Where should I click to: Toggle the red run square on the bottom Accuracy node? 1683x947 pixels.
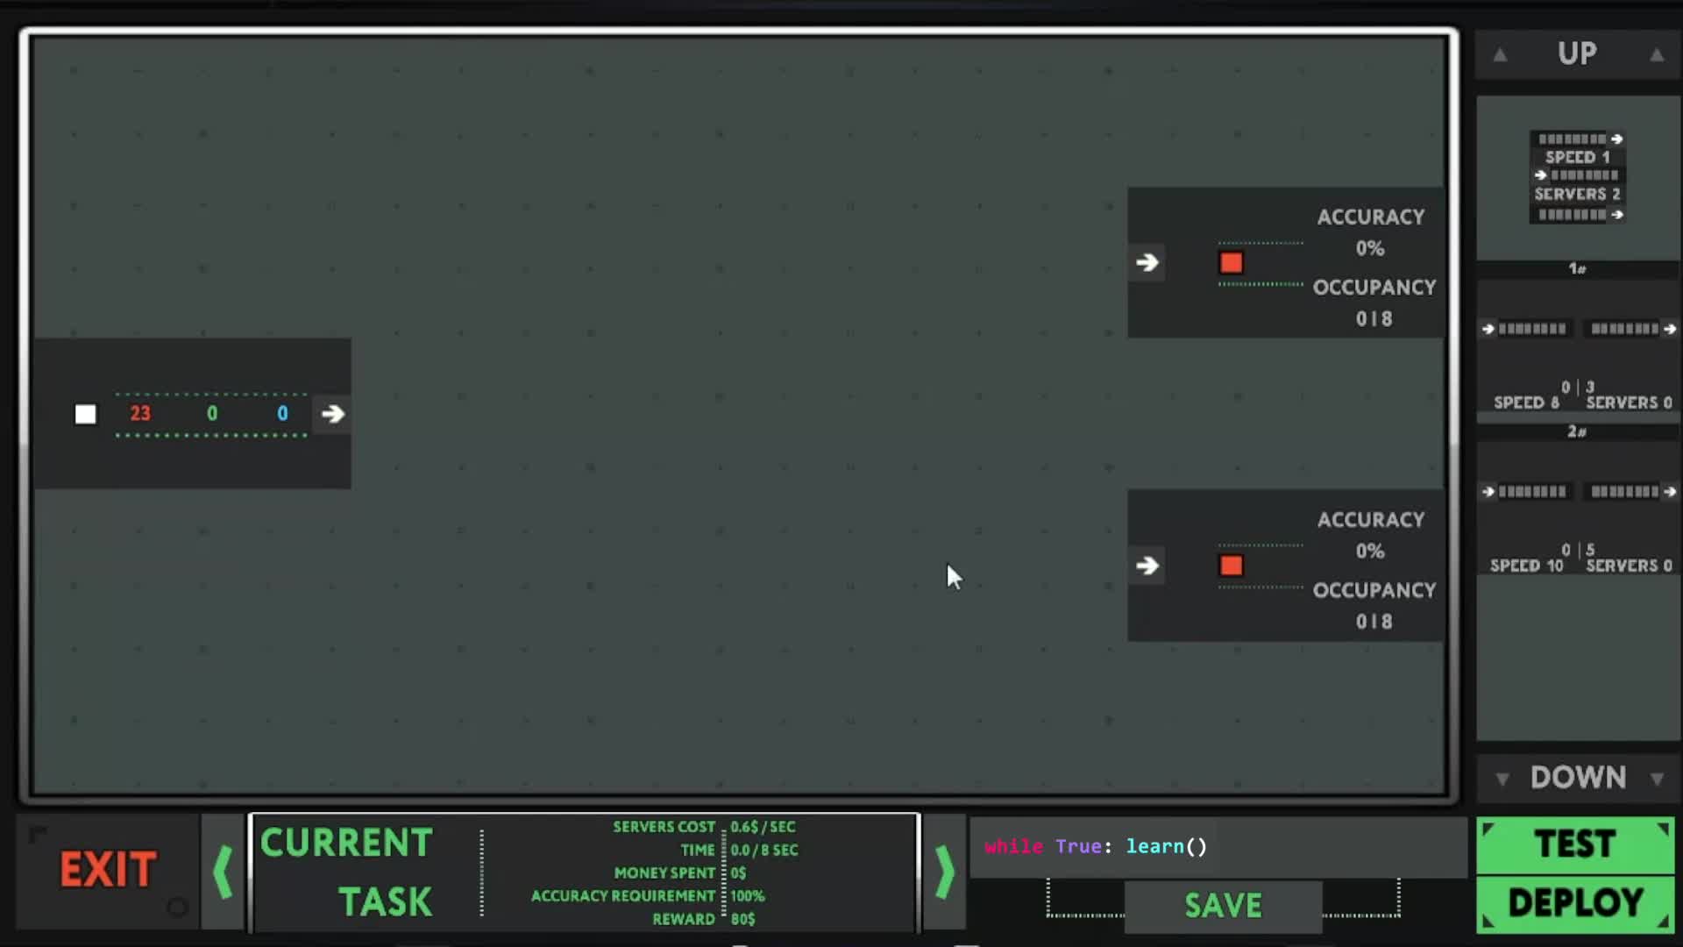pyautogui.click(x=1231, y=566)
